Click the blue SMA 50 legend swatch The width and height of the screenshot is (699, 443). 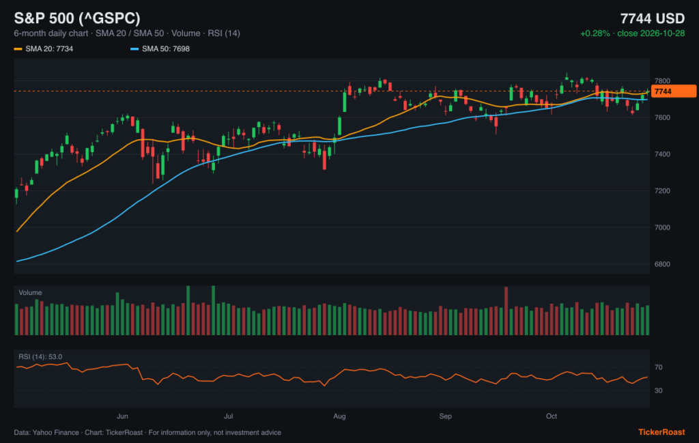point(134,48)
